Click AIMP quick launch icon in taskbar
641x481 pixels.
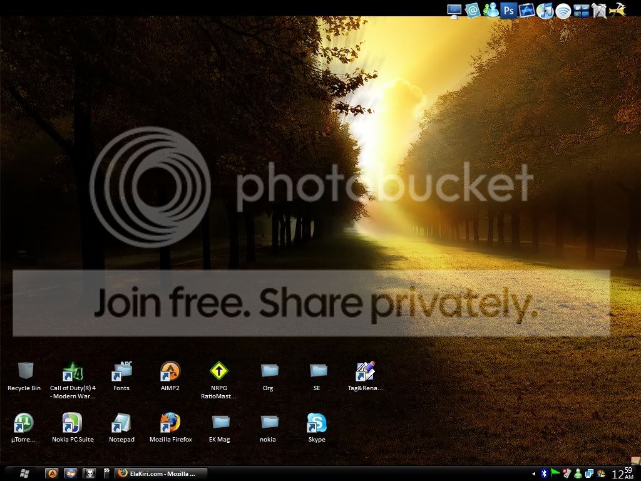pyautogui.click(x=53, y=473)
